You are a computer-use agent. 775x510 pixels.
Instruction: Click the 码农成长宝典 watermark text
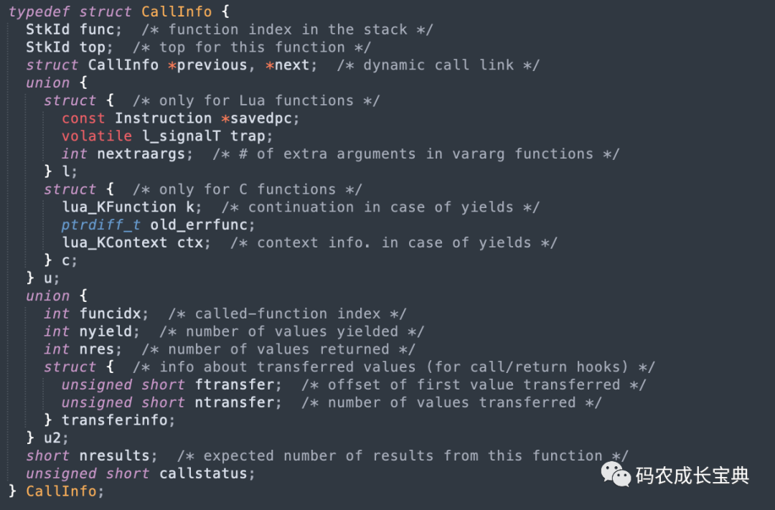coord(692,475)
